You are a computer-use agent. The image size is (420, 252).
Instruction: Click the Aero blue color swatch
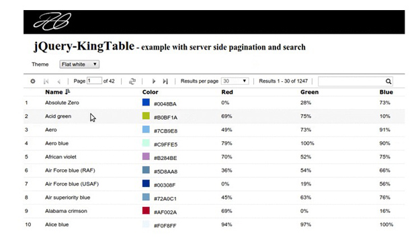tap(146, 142)
